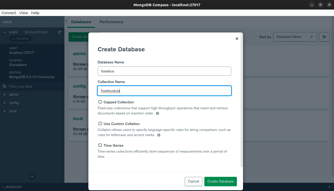Click the dialog vertical scrollbar
334x191 pixels.
coord(241,101)
